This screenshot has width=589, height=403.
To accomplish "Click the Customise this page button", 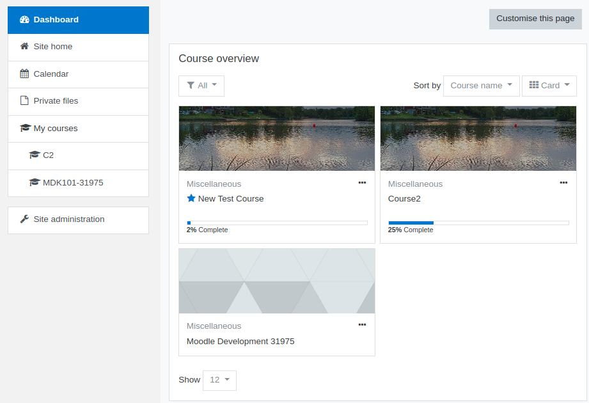I will [535, 19].
